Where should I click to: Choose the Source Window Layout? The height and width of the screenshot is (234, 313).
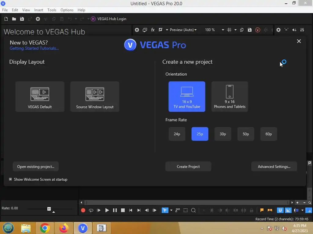[95, 97]
